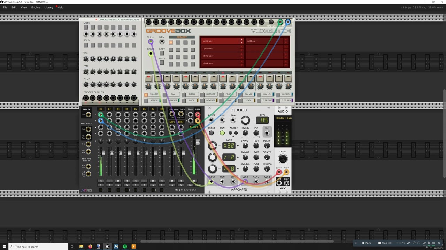
Task: Click the ratio display showing x32
Action: pyautogui.click(x=229, y=145)
